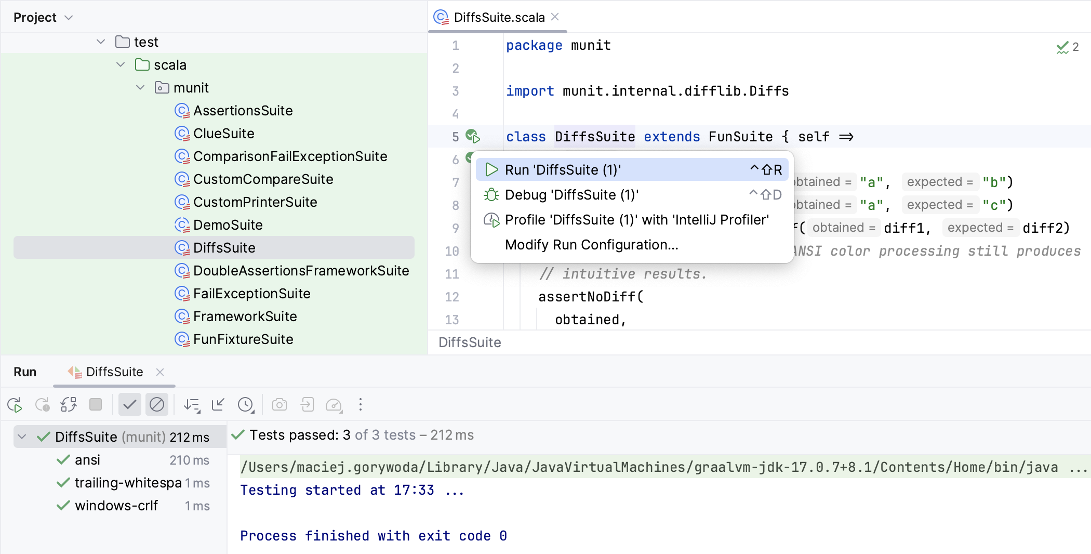Select the windows-crlf test result
The height and width of the screenshot is (554, 1091).
116,506
